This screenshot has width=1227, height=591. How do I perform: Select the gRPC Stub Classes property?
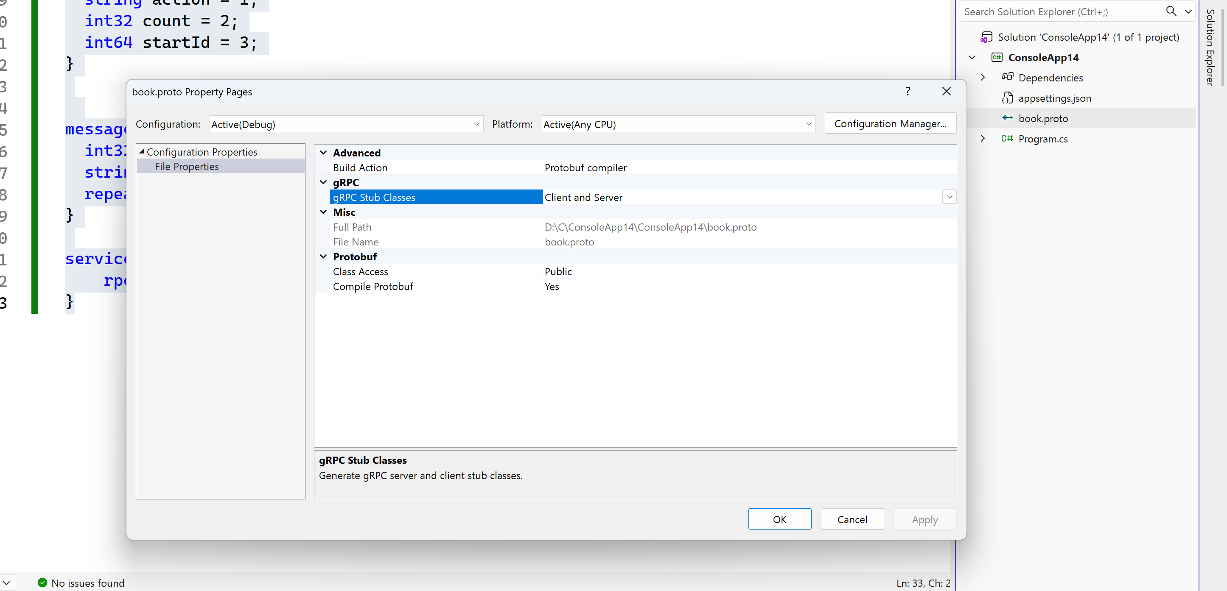point(436,197)
